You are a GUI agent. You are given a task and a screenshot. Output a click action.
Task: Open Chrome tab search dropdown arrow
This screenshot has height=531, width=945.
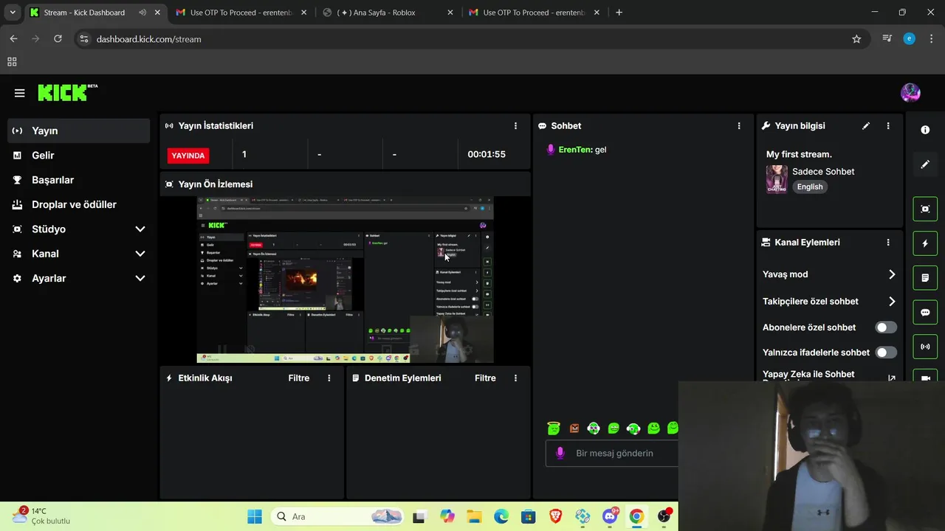[13, 13]
